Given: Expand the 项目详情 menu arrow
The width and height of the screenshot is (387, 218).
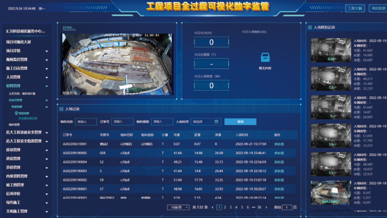Looking at the screenshot, I should 47,51.
